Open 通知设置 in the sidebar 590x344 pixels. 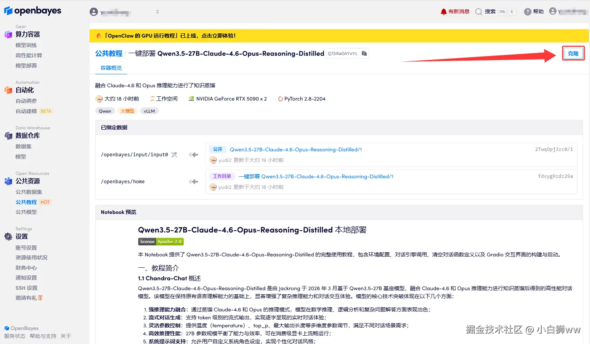pos(26,278)
